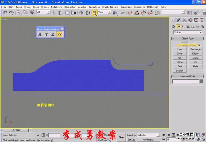
Task: Click the Ellipse spline button
Action: (x=195, y=53)
